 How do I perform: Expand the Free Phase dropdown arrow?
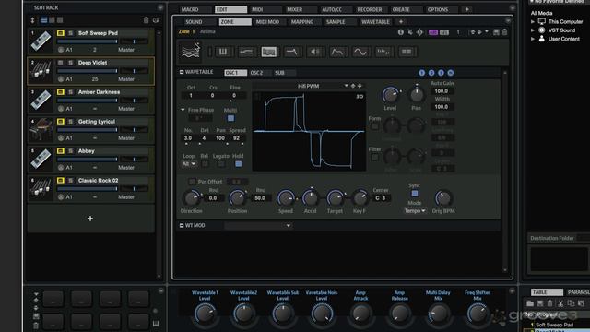[x=183, y=110]
